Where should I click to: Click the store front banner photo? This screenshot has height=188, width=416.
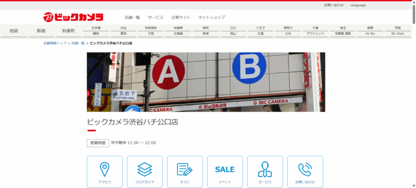206,82
